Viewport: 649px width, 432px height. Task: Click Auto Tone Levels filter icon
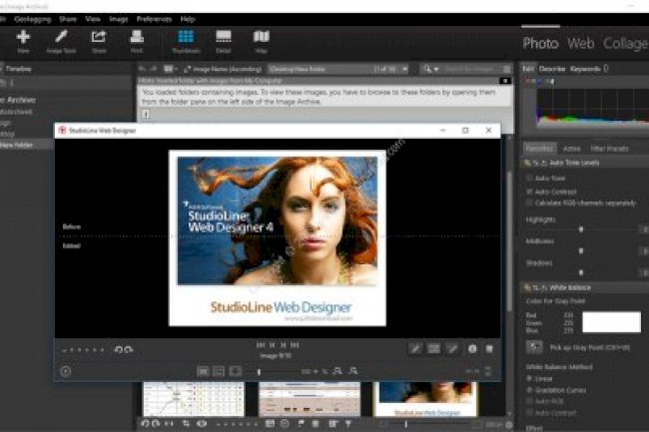[x=527, y=163]
